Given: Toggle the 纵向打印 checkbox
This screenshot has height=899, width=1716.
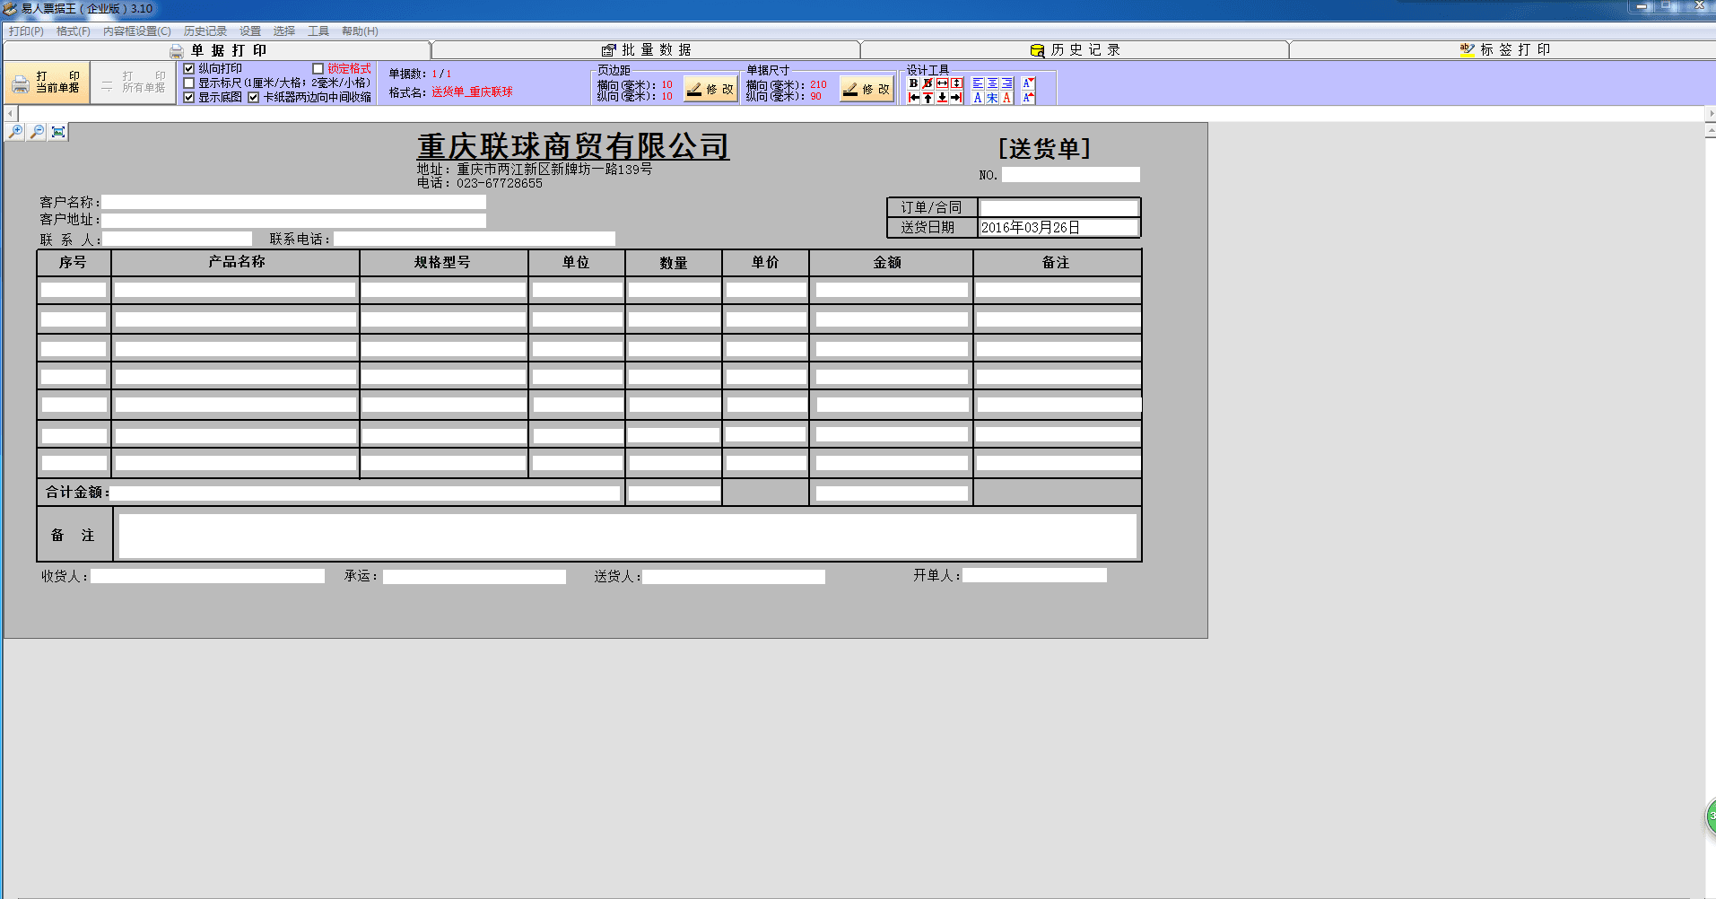Looking at the screenshot, I should coord(189,68).
